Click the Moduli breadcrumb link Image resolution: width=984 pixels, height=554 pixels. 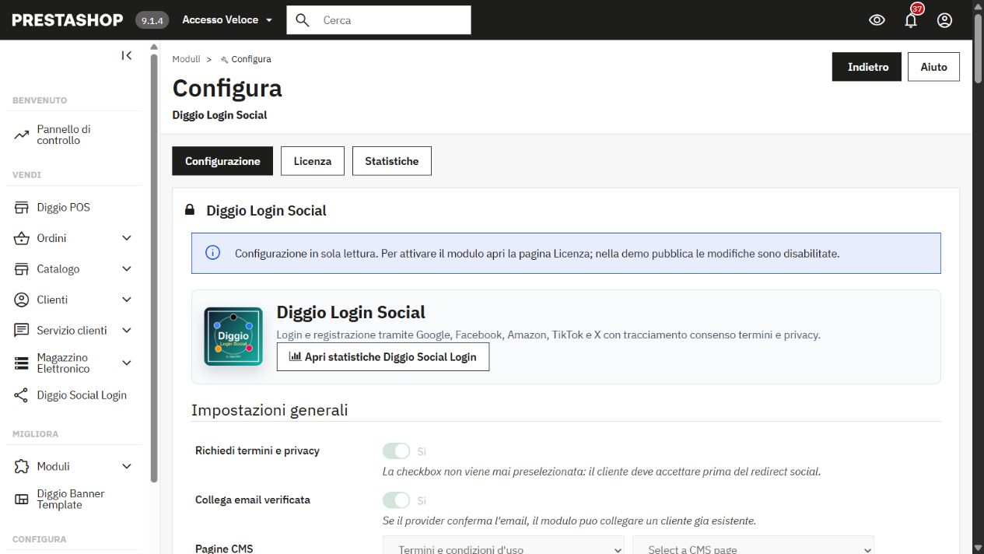click(x=187, y=59)
